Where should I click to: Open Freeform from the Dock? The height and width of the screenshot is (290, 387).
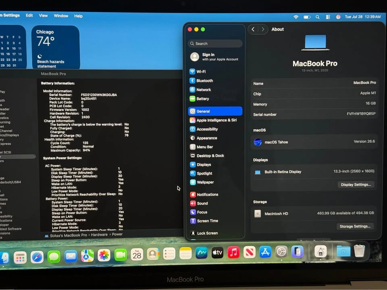click(x=202, y=253)
